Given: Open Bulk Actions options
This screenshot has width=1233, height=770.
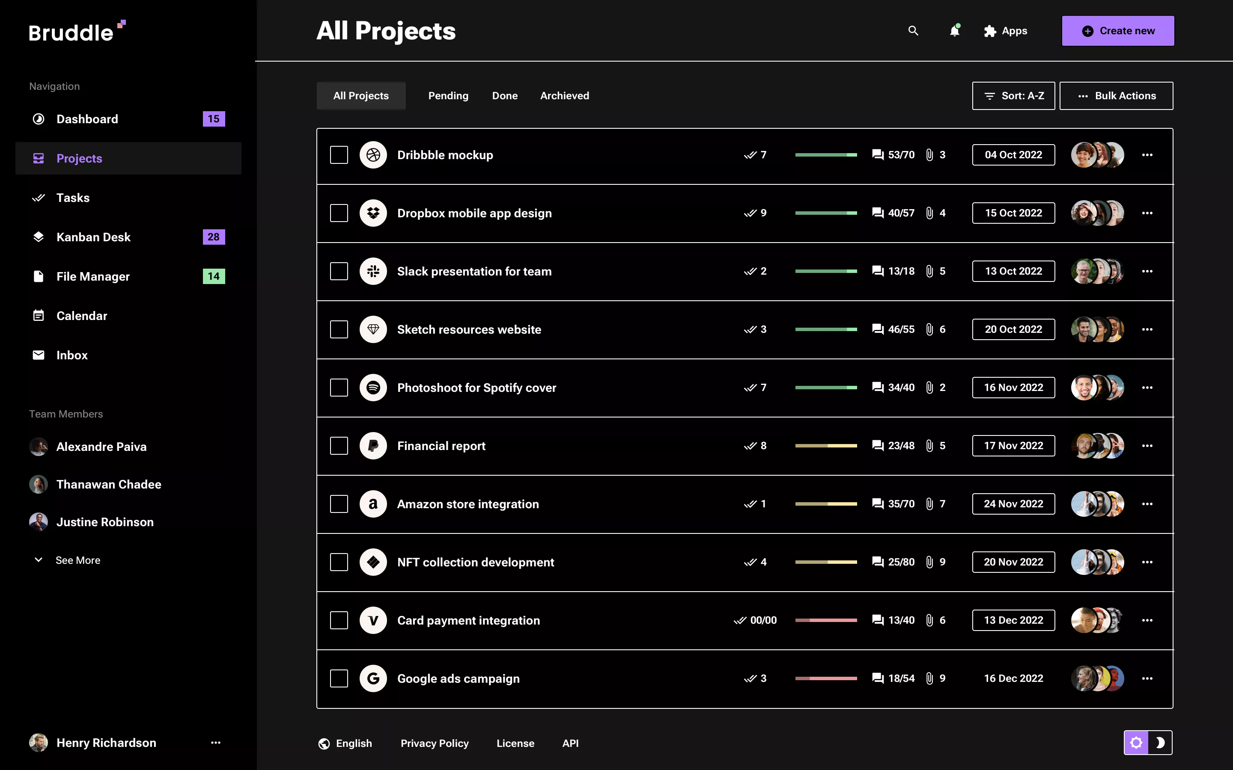Looking at the screenshot, I should [x=1116, y=95].
